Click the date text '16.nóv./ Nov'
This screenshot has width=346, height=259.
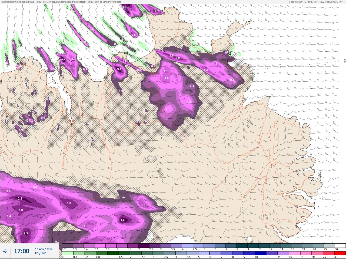coord(44,249)
